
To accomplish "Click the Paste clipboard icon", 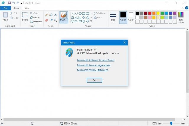I will coord(5,15).
